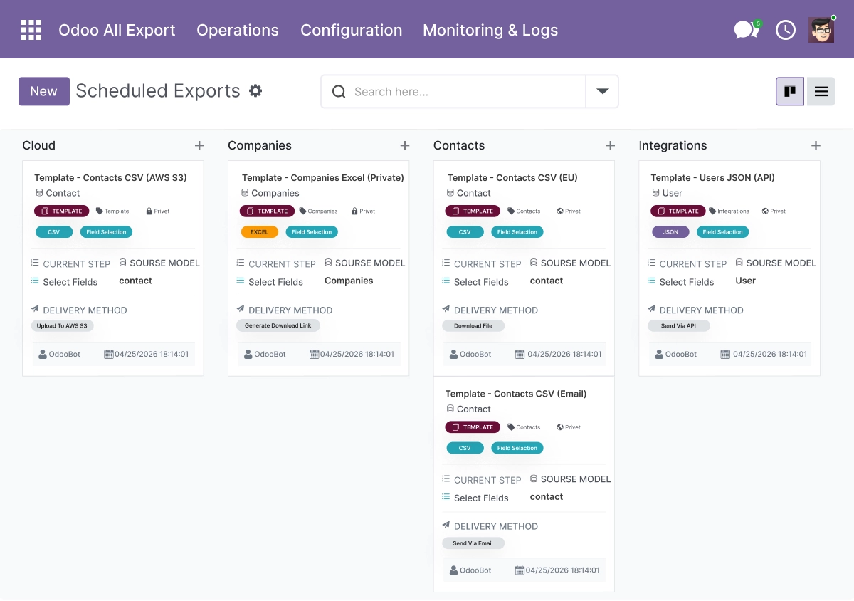Screen dimensions: 854x601
Task: Add a card to Contacts column
Action: [x=611, y=145]
